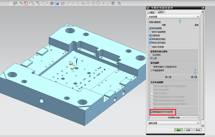Enable the 禁用平面透明度 checkbox
Screen dimensions: 215x137
coord(150,32)
